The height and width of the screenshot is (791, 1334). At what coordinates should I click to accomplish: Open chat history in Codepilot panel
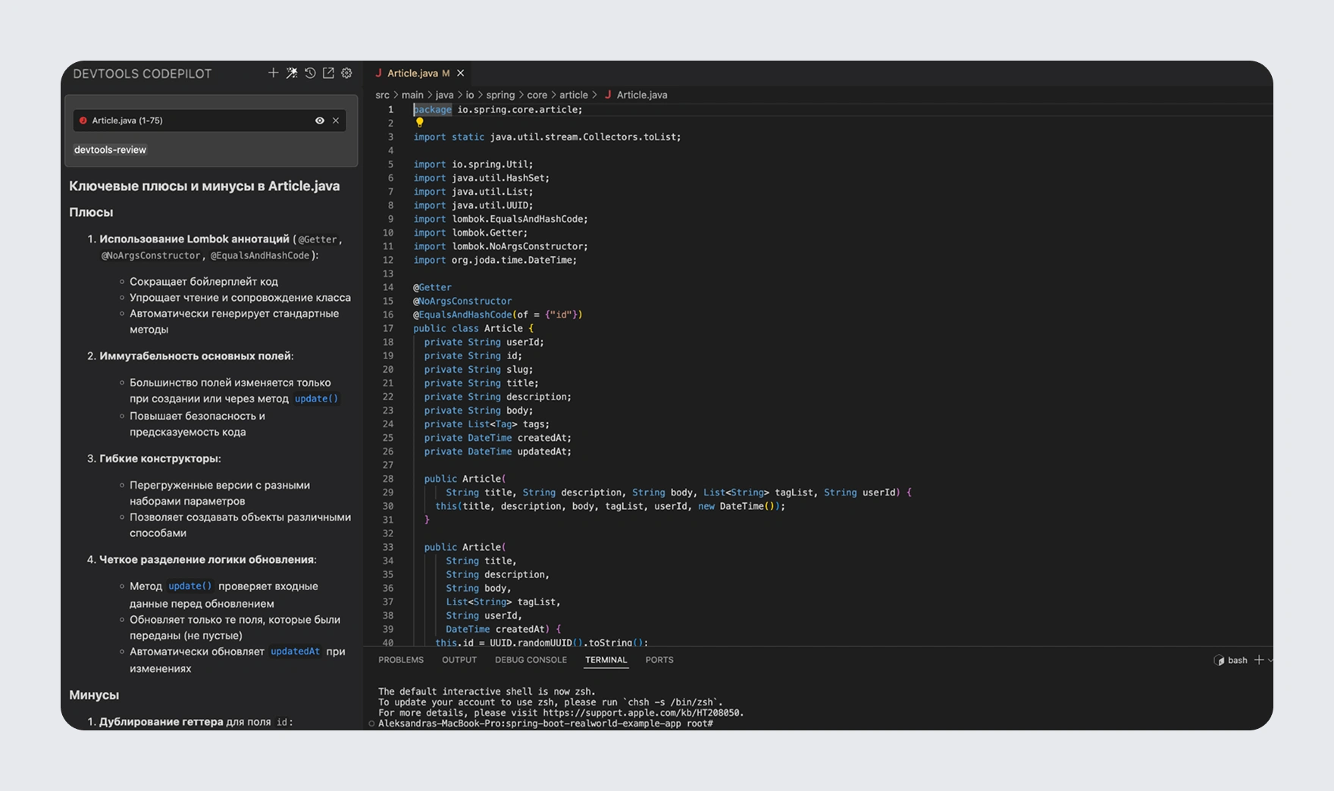coord(310,73)
